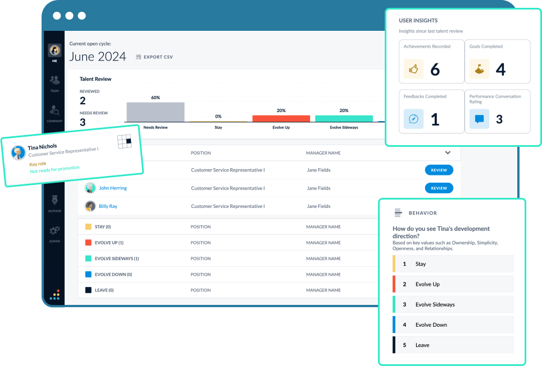Click Export CSV button
This screenshot has width=542, height=366.
[x=154, y=57]
